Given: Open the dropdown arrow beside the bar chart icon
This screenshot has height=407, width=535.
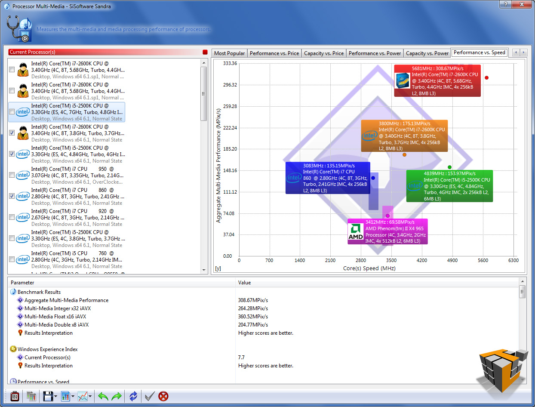Looking at the screenshot, I should [x=73, y=397].
